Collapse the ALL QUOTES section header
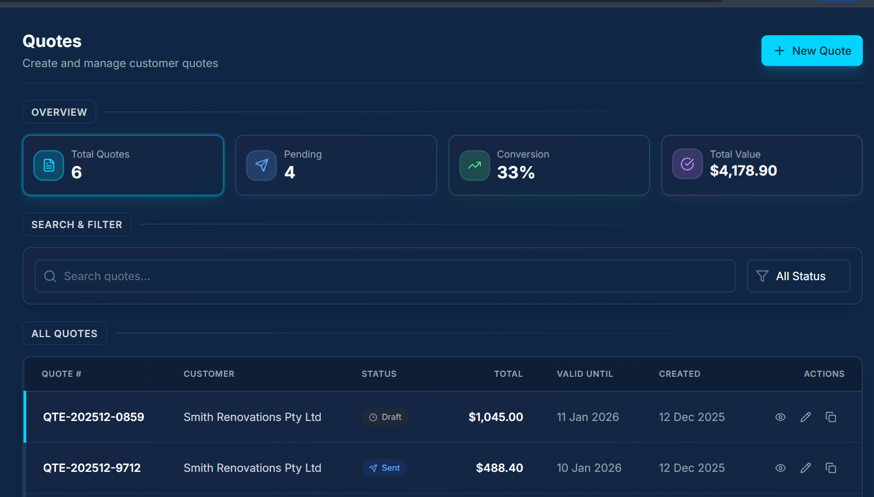Image resolution: width=874 pixels, height=497 pixels. [x=64, y=333]
